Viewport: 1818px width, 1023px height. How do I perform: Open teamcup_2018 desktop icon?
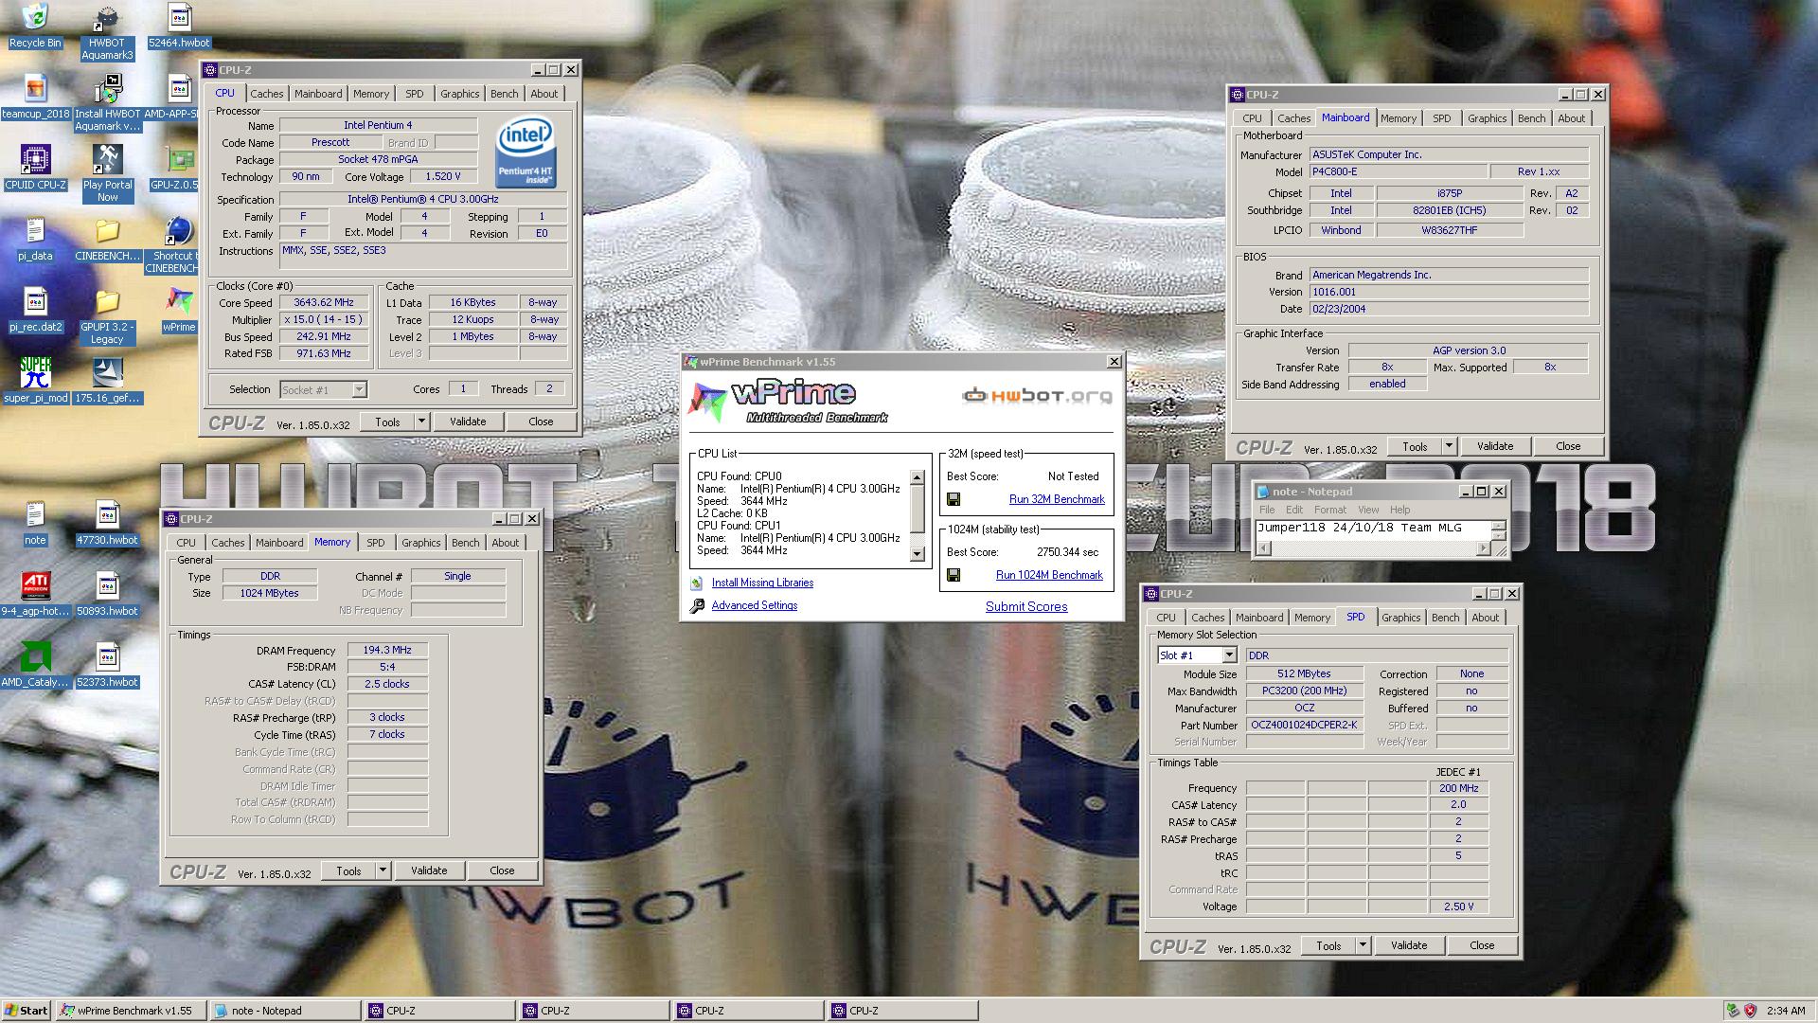coord(35,97)
